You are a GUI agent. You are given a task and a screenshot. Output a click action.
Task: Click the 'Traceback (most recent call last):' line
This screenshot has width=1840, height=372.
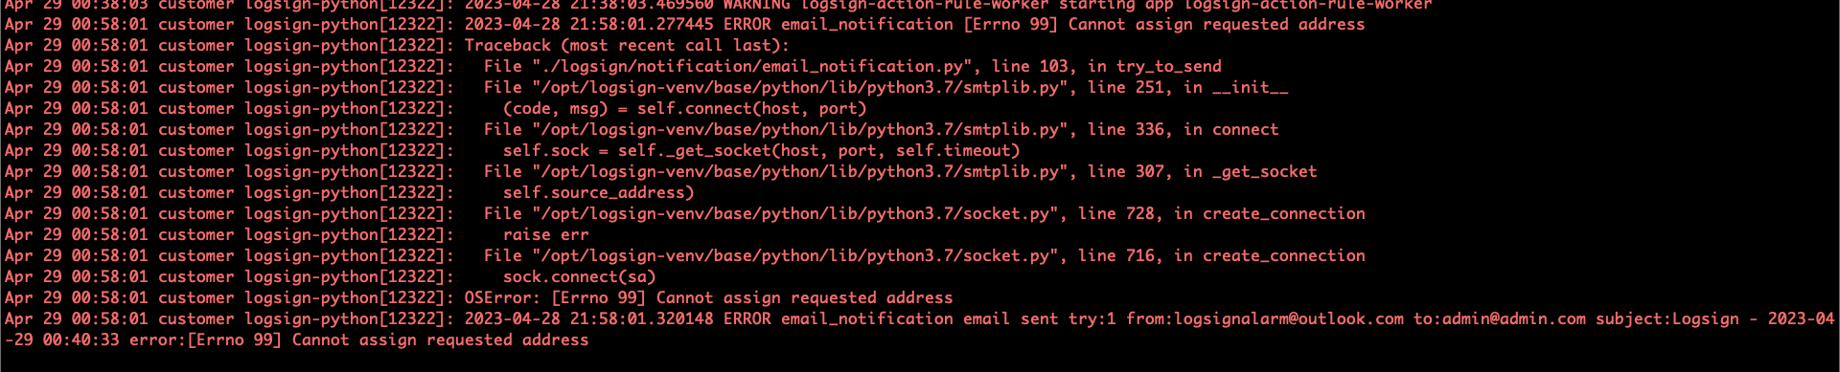coord(627,45)
